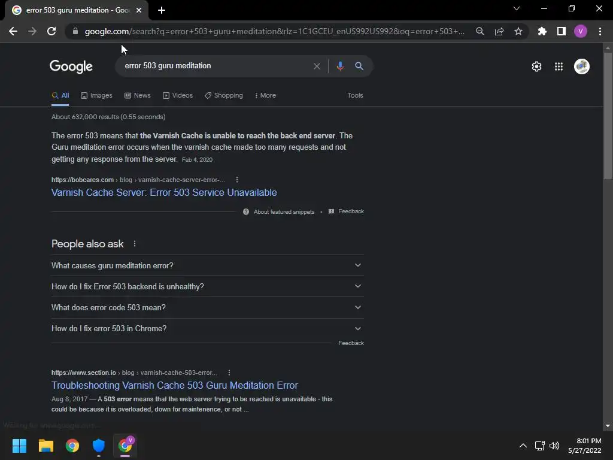613x460 pixels.
Task: Submit search with magnifier icon
Action: tap(359, 66)
